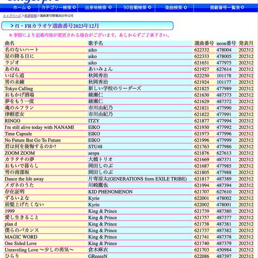
Task: Select the song title カラタチの夢
Action: [x=19, y=159]
